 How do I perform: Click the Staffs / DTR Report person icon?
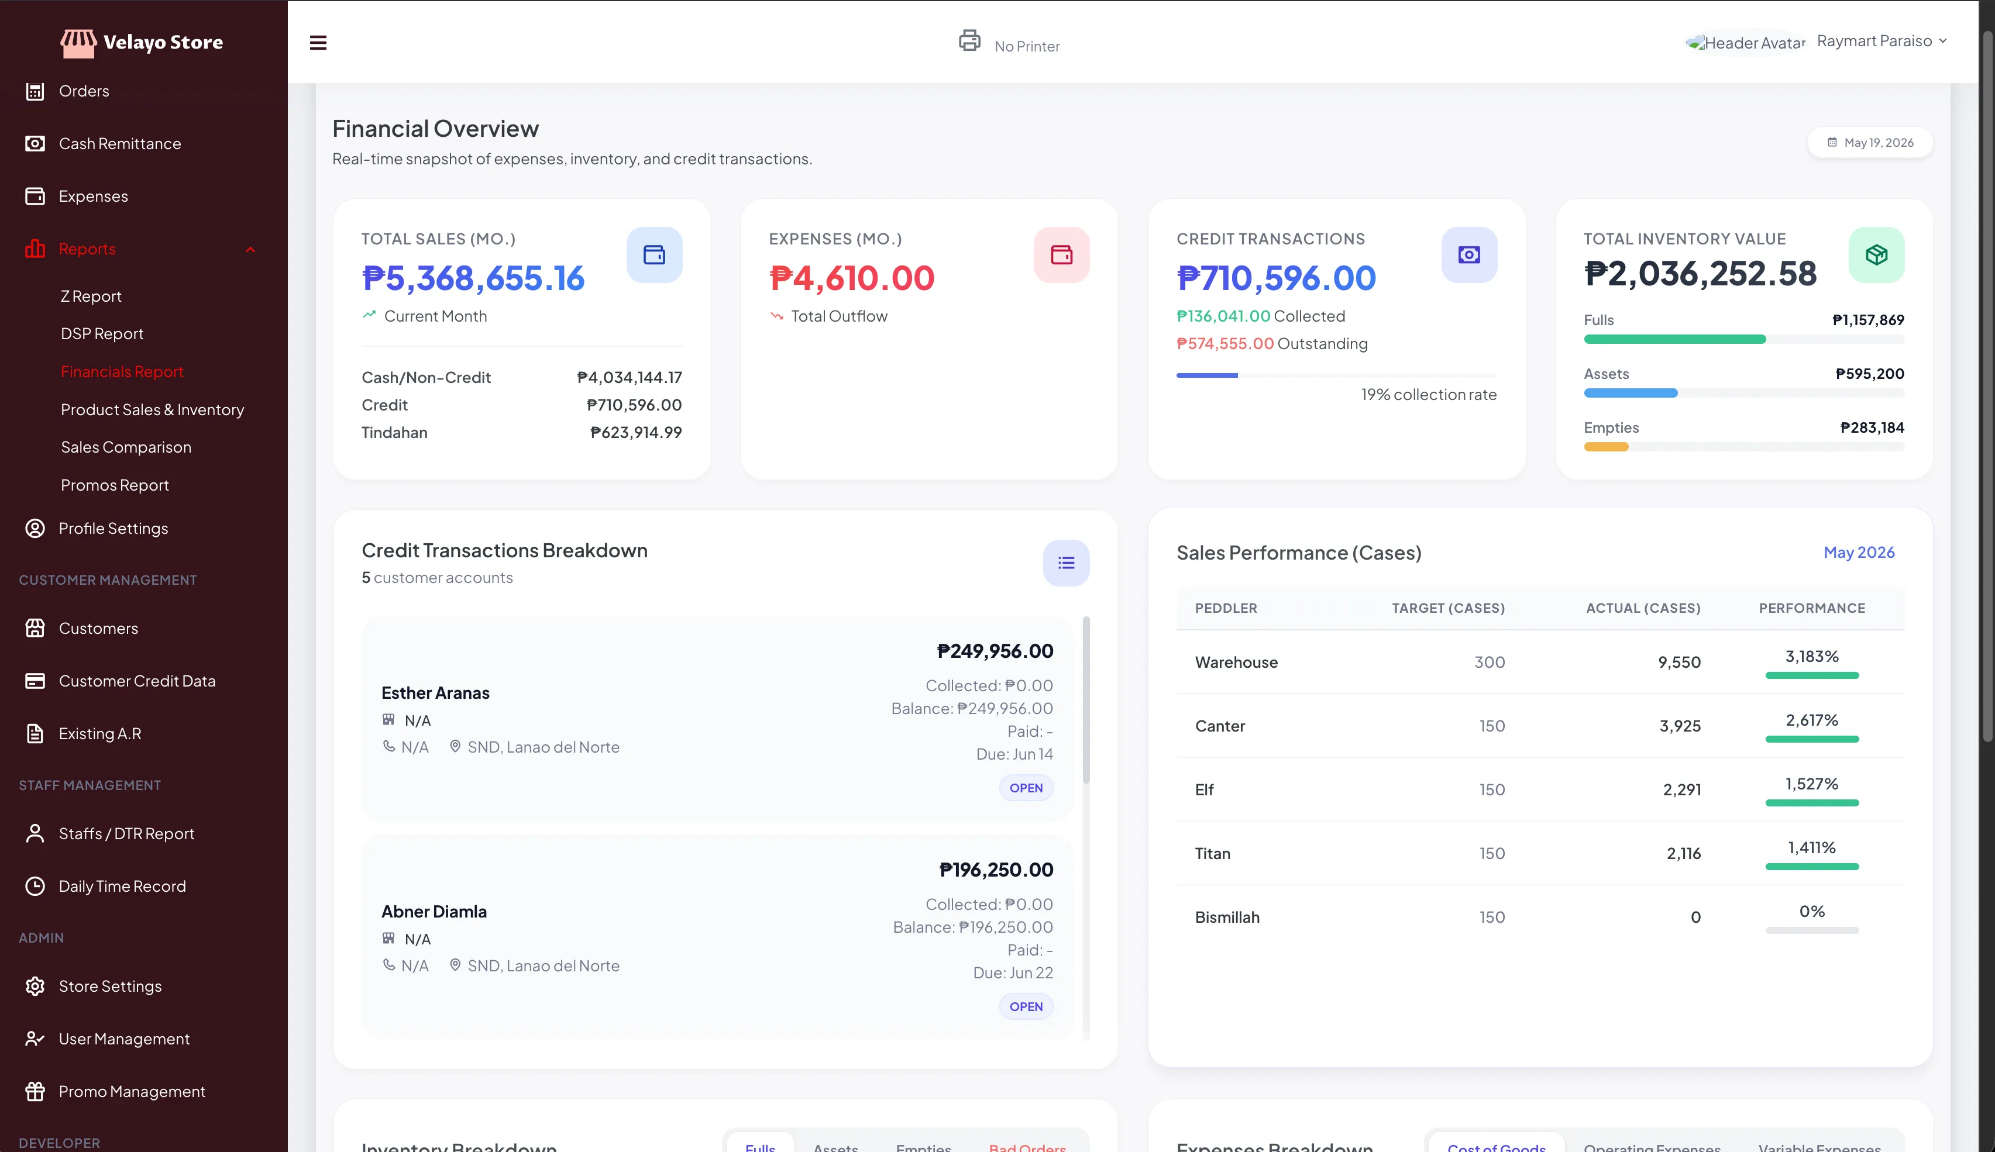(35, 833)
